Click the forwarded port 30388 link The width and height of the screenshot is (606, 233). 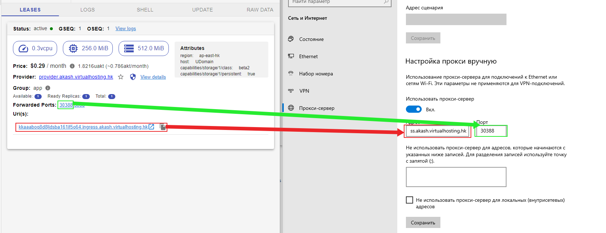coord(66,105)
